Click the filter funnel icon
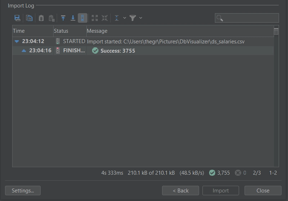 [x=132, y=18]
